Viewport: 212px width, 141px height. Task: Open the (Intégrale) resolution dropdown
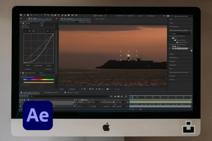coord(74,89)
